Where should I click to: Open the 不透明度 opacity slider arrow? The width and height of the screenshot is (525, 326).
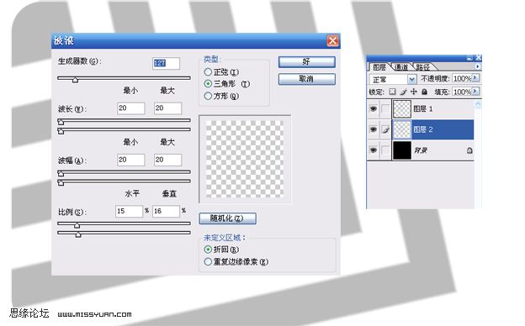(x=475, y=78)
